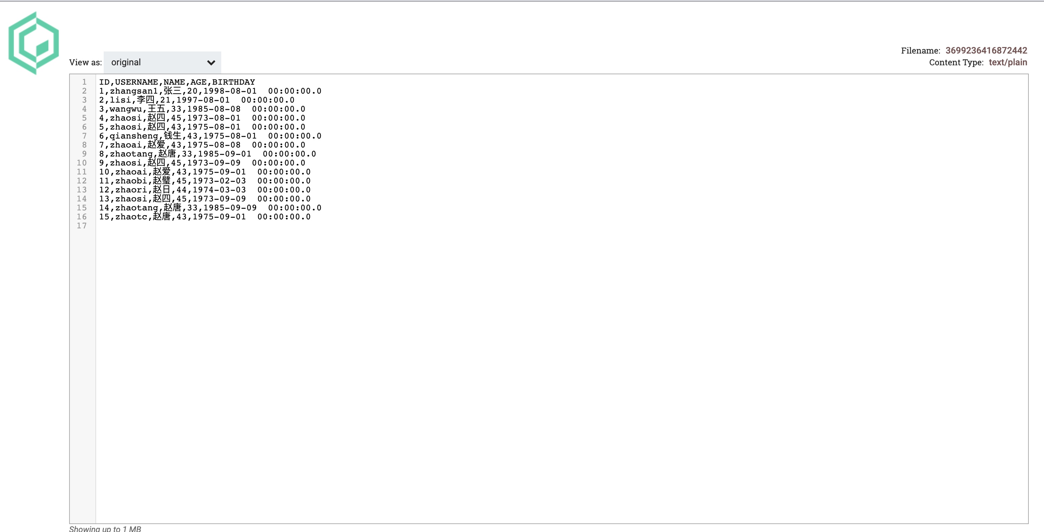Click line number 1 in gutter
Viewport: 1044px width, 532px height.
point(84,82)
